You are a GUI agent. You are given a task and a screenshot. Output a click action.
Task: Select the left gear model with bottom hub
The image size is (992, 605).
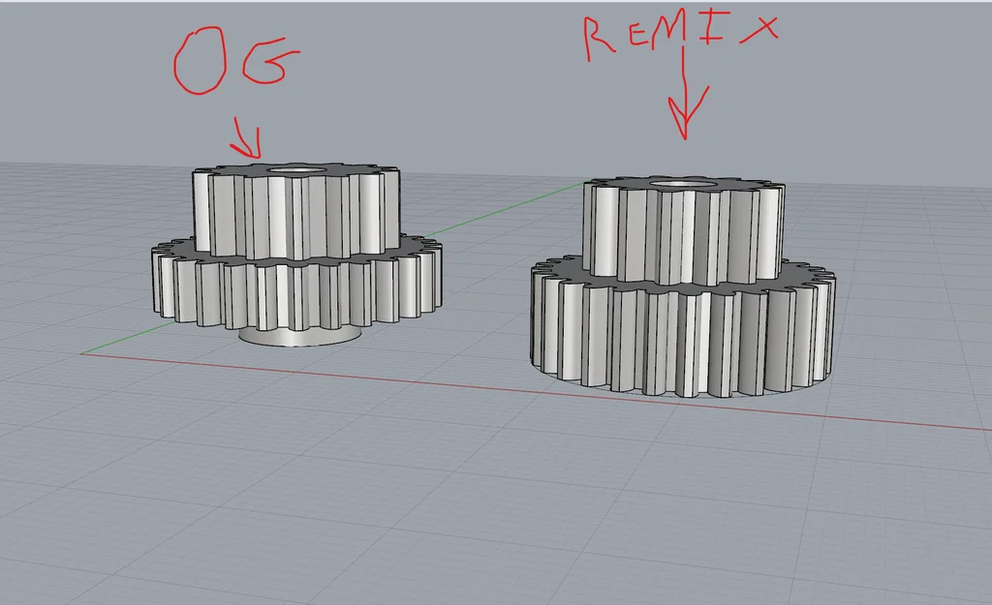[x=296, y=253]
